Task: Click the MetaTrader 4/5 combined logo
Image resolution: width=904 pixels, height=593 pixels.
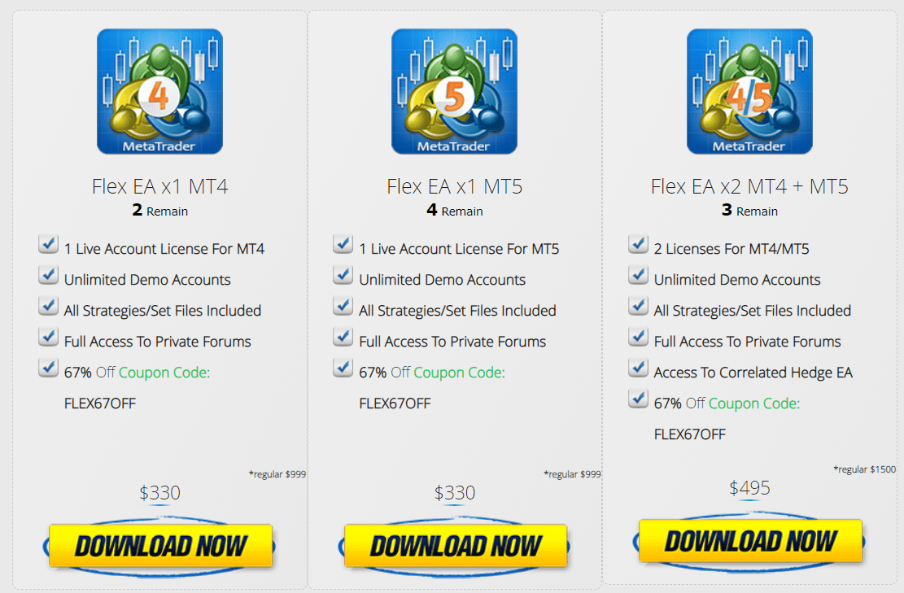Action: [749, 92]
